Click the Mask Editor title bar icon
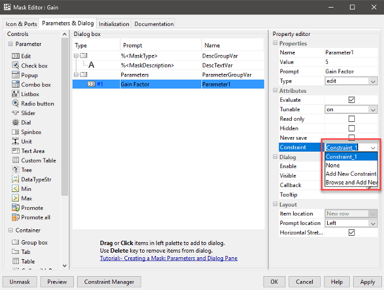 point(7,7)
